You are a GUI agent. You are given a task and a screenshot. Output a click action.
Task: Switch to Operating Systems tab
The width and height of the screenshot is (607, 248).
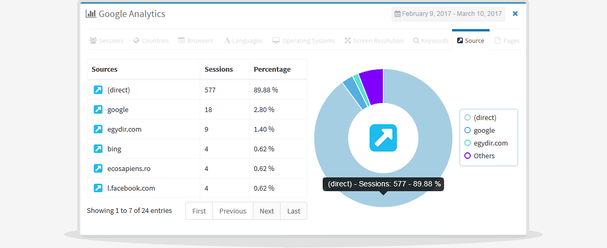(x=303, y=40)
